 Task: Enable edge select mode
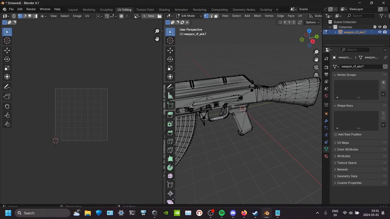(211, 16)
